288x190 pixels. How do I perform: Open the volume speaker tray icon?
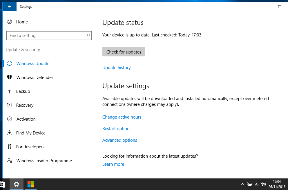(263, 184)
